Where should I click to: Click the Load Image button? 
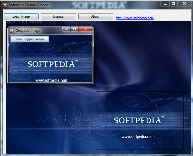21,16
